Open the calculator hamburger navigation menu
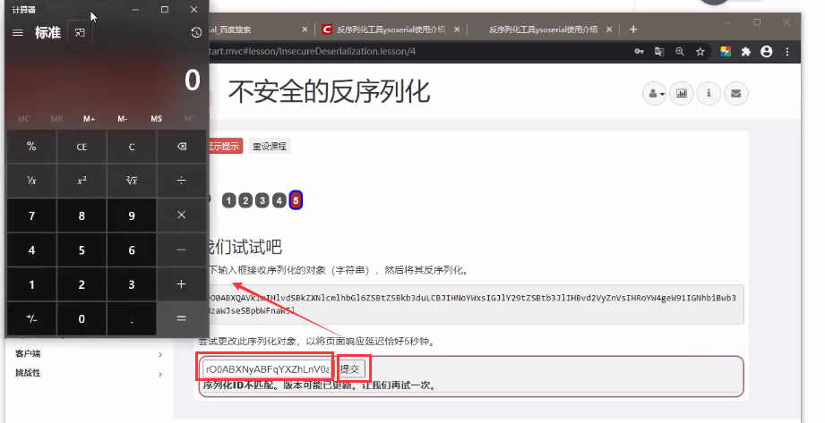 click(x=17, y=33)
